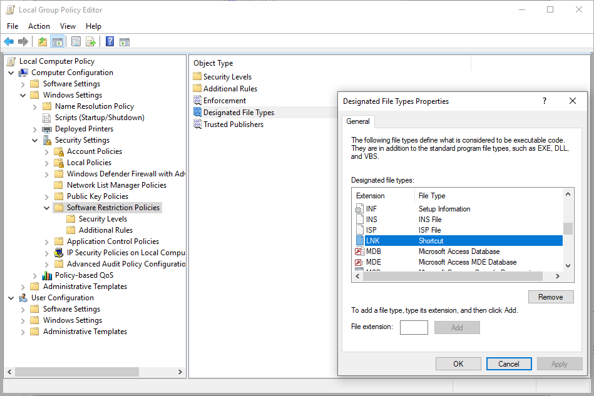Click the Up One Level folder icon

[43, 42]
